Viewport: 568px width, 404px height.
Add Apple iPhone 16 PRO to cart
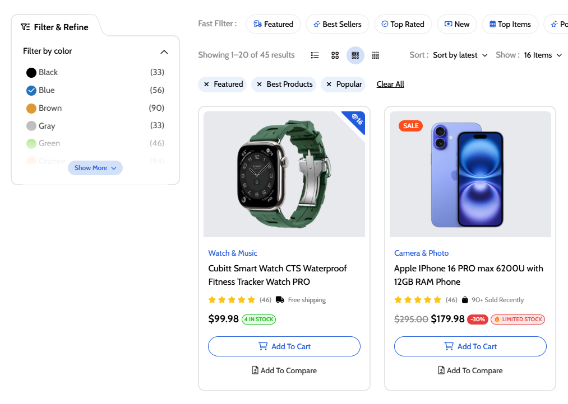(x=470, y=346)
